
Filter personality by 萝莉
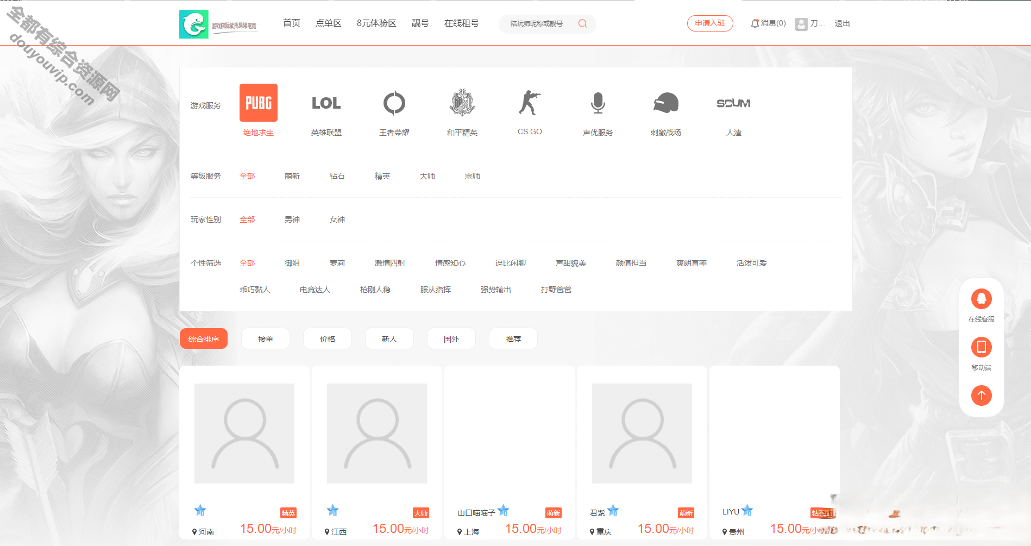pos(337,263)
